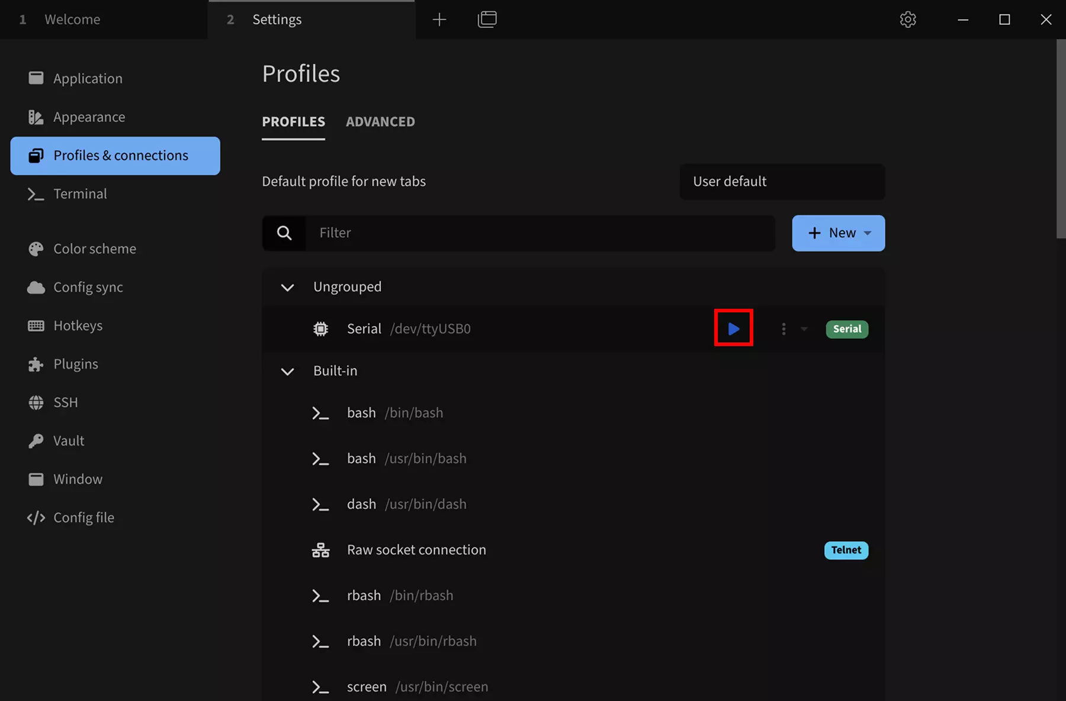Click the New profile button
The width and height of the screenshot is (1066, 701).
pyautogui.click(x=839, y=233)
